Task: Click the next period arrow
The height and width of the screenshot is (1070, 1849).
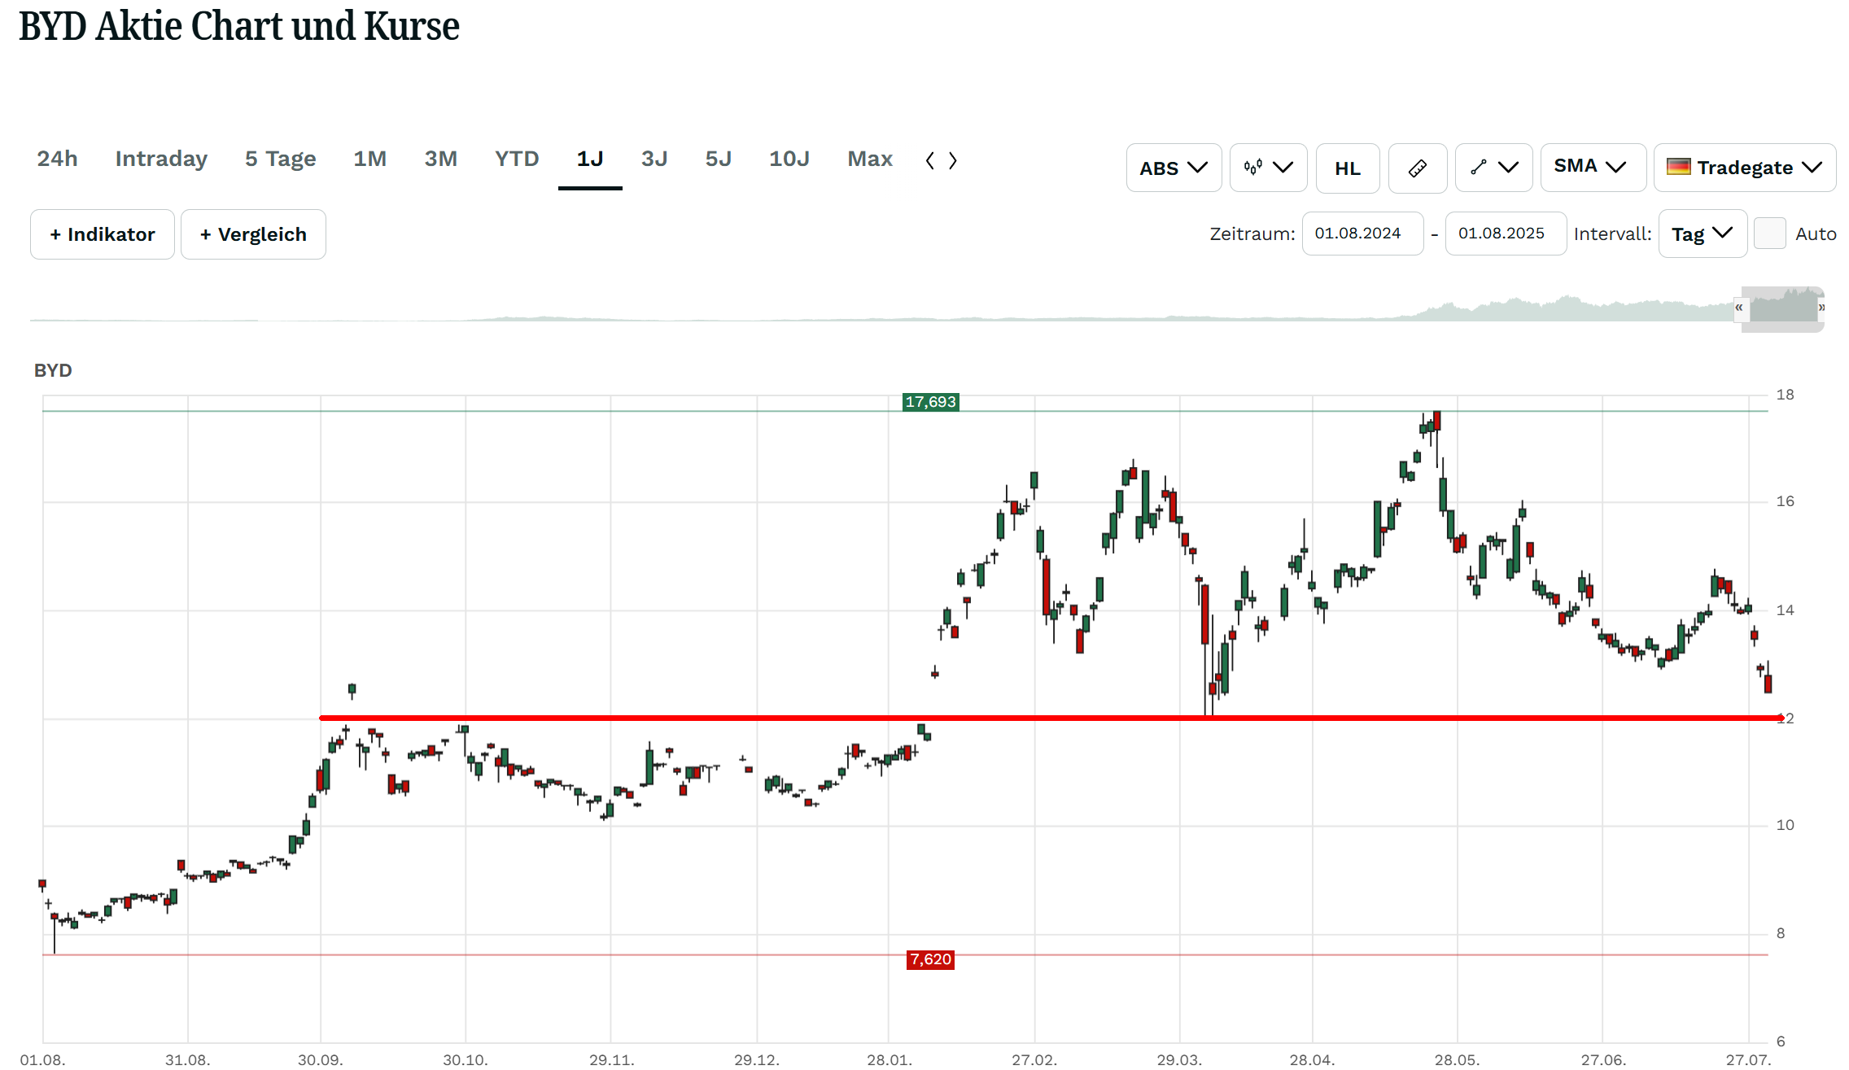Action: pyautogui.click(x=953, y=160)
